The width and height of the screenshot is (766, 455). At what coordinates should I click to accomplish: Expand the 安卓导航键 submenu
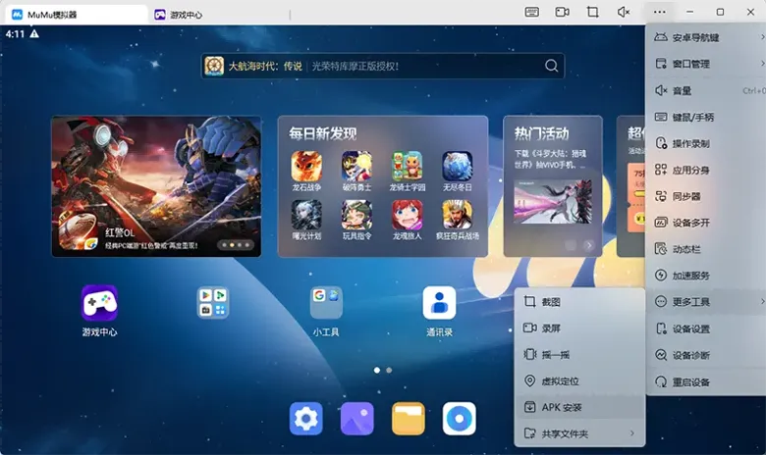tap(705, 38)
